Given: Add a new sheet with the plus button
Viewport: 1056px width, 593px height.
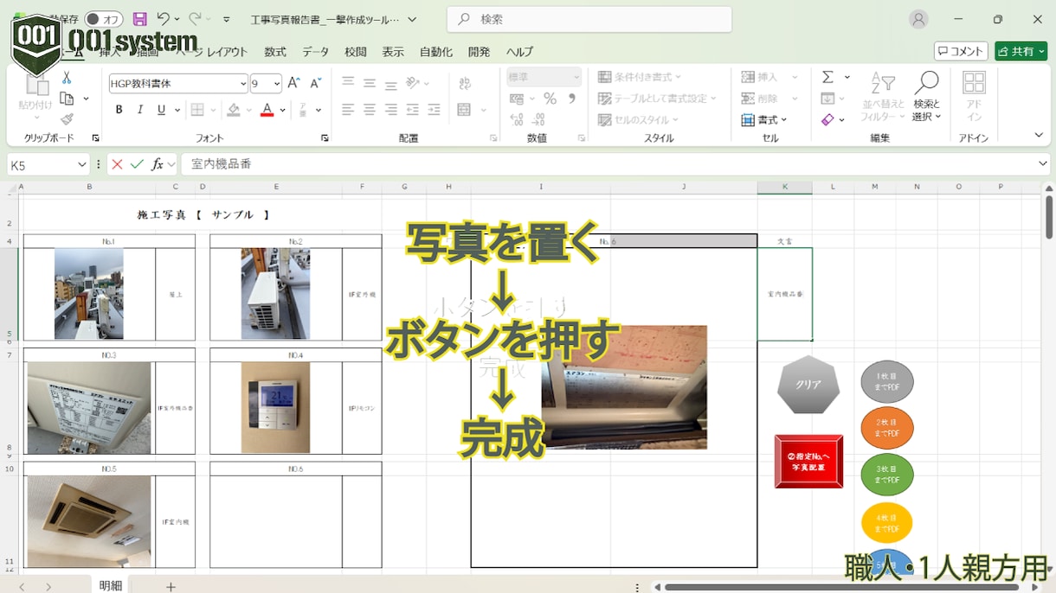Looking at the screenshot, I should (171, 586).
